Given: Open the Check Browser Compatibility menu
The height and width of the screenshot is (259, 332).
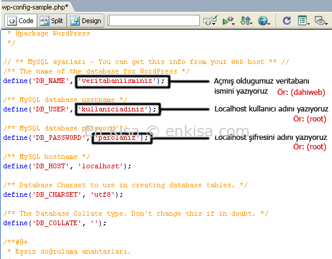Looking at the screenshot, I should point(229,21).
